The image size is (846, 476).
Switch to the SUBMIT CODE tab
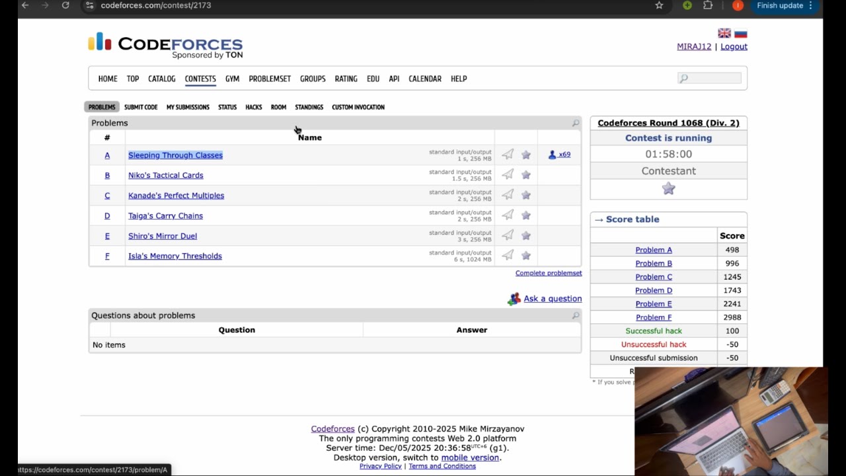pyautogui.click(x=141, y=107)
